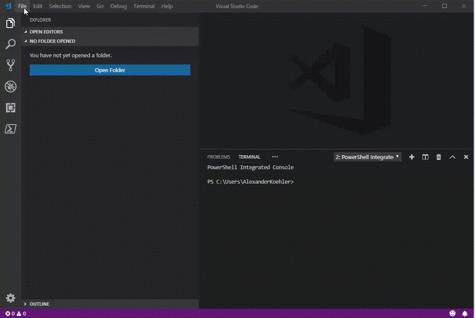Switch to the Problems tab
Viewport: 475px width, 318px height.
pyautogui.click(x=219, y=157)
